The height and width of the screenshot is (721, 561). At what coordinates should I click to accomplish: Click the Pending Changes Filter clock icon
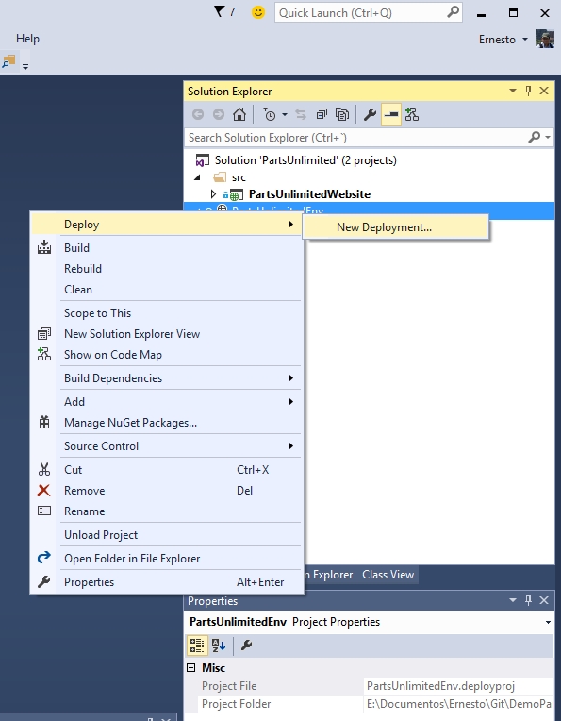pos(270,114)
